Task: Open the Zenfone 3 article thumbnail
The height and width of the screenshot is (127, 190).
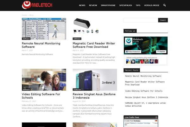Action: point(95,80)
